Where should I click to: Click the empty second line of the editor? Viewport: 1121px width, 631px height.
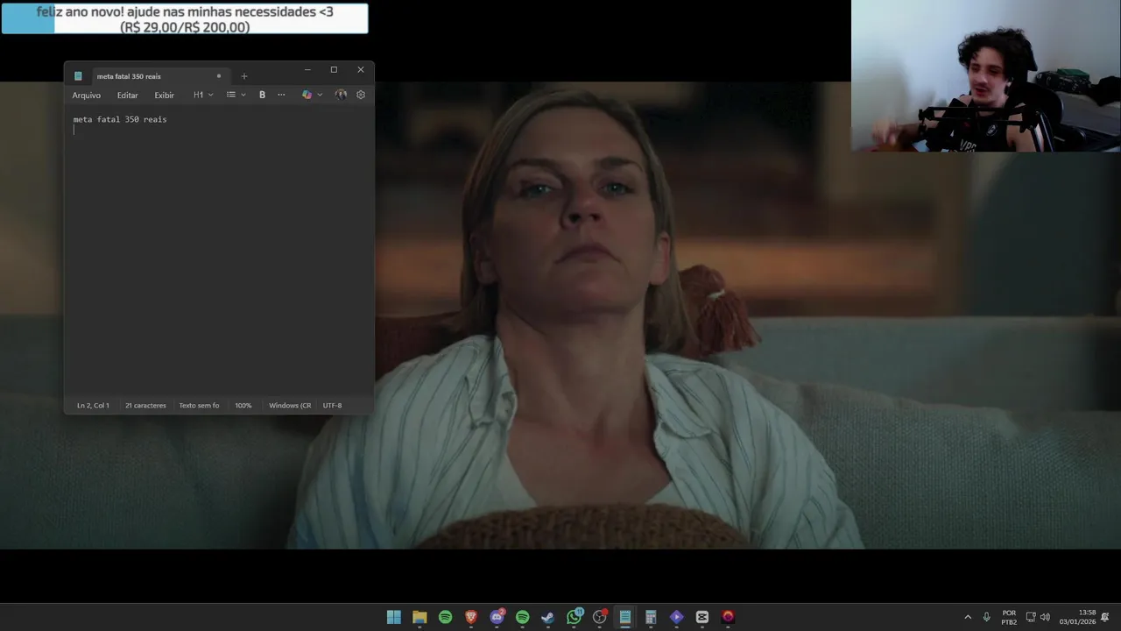coord(219,130)
